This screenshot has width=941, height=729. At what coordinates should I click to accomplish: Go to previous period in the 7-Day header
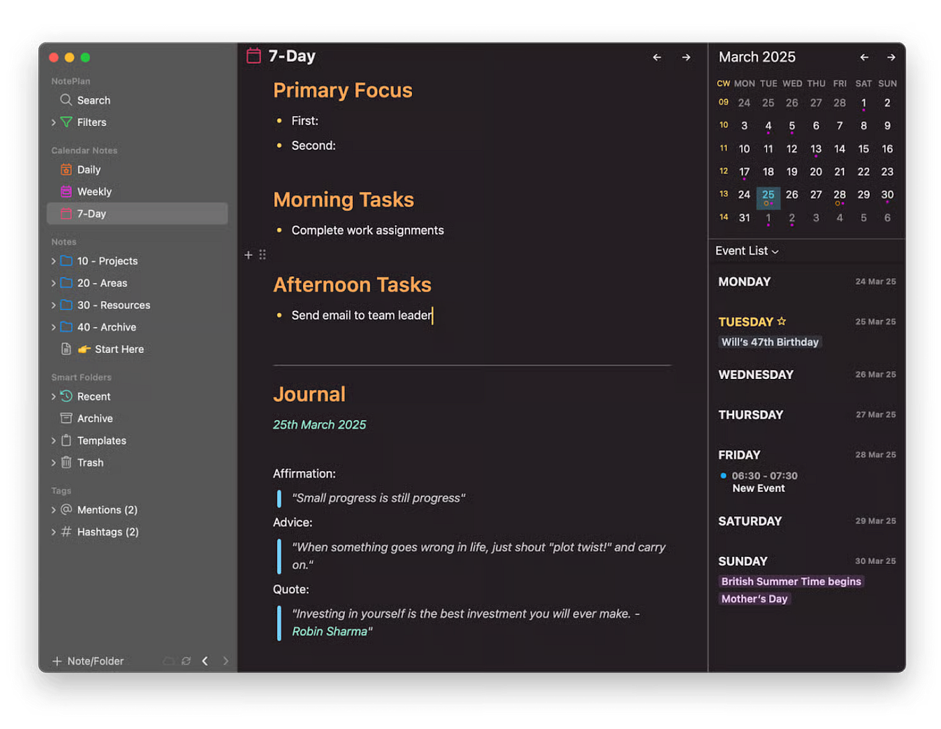[657, 58]
